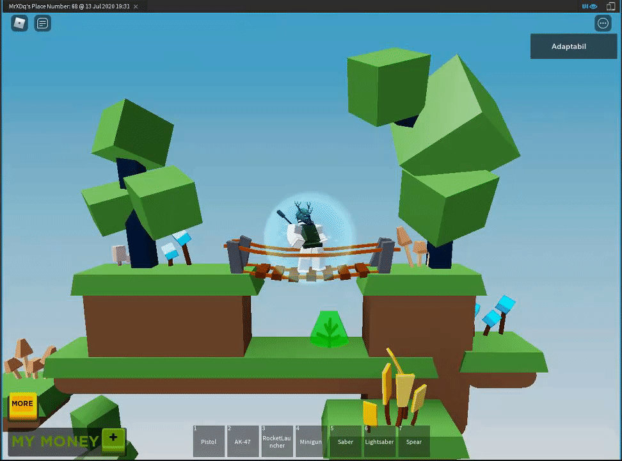The image size is (622, 461).
Task: Equip the RocketLauncher in slot 3
Action: coord(277,441)
